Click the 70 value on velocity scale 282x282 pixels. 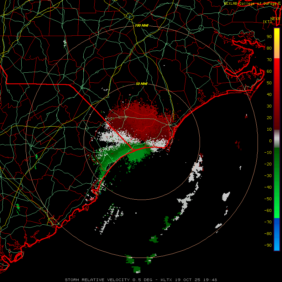(x=269, y=60)
